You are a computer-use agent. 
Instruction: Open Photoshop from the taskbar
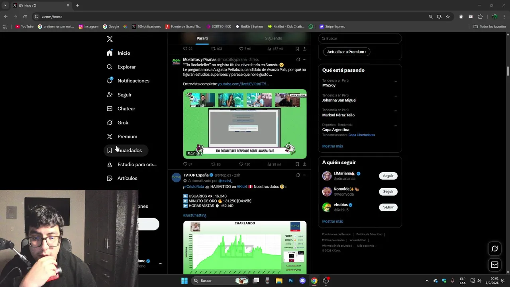tap(291, 281)
